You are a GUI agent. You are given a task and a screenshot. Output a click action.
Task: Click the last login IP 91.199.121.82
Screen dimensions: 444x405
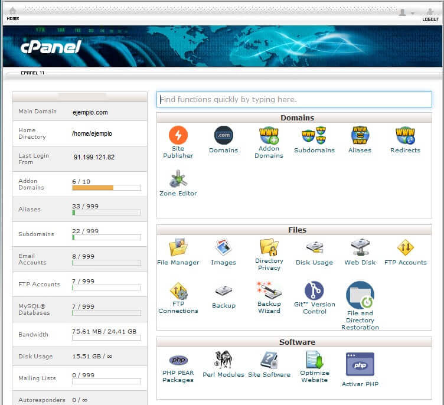[x=94, y=157]
